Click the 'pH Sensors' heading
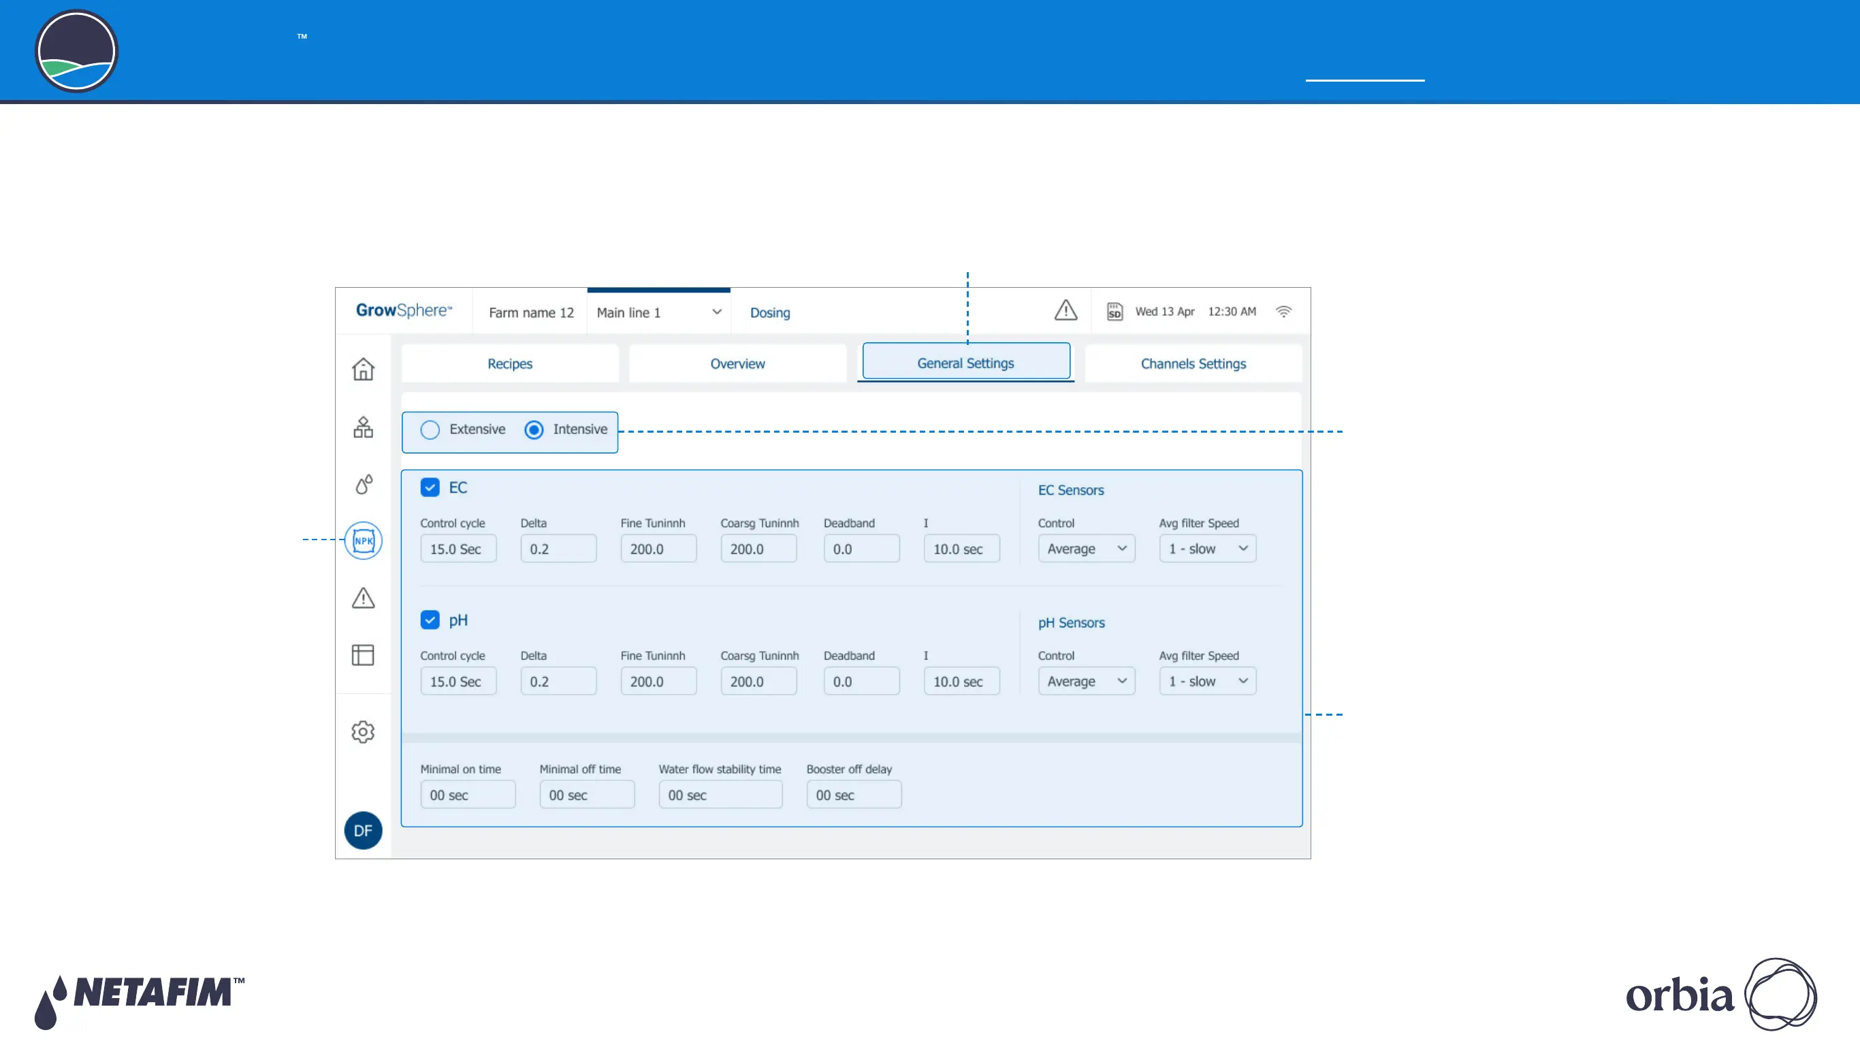Screen dimensions: 1860x1045 (1072, 623)
